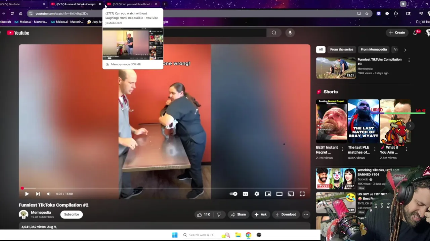
Task: Open Chrome from taskbar
Action: coord(248,235)
